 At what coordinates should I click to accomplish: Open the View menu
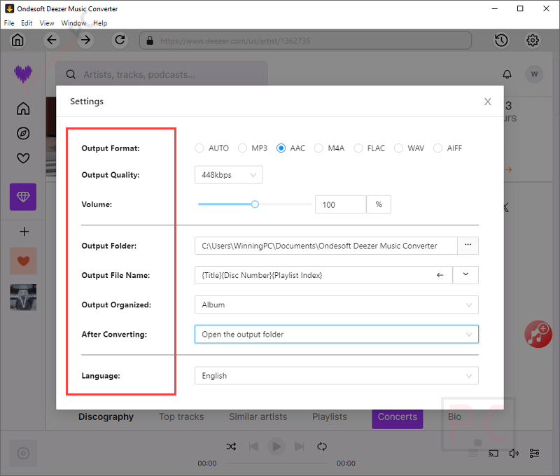(x=47, y=23)
